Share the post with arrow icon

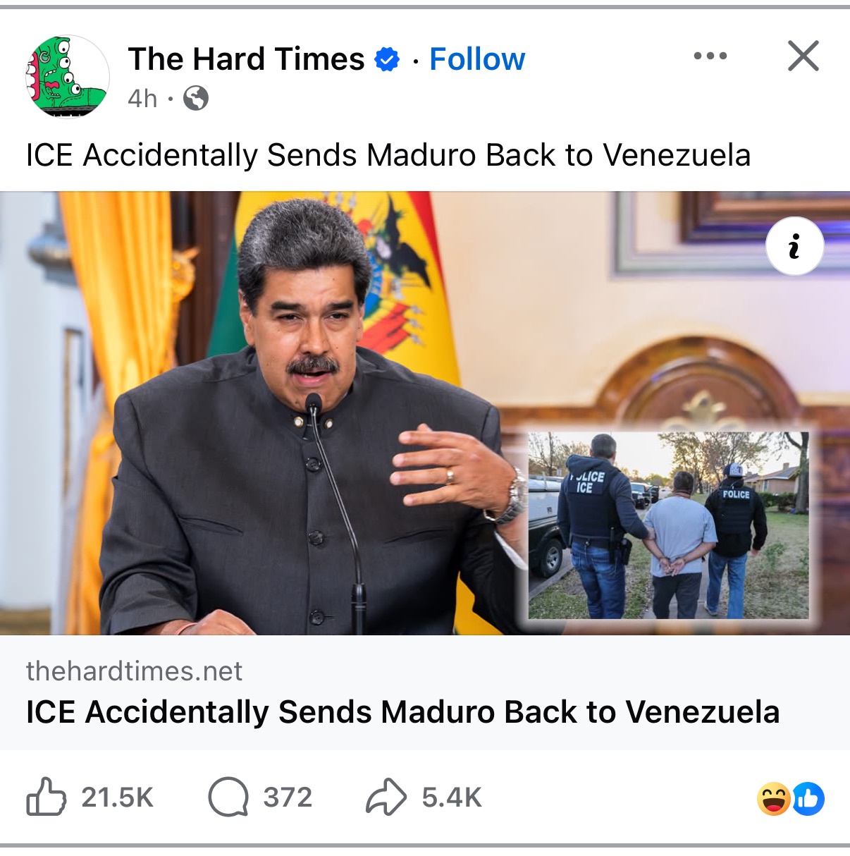(386, 797)
